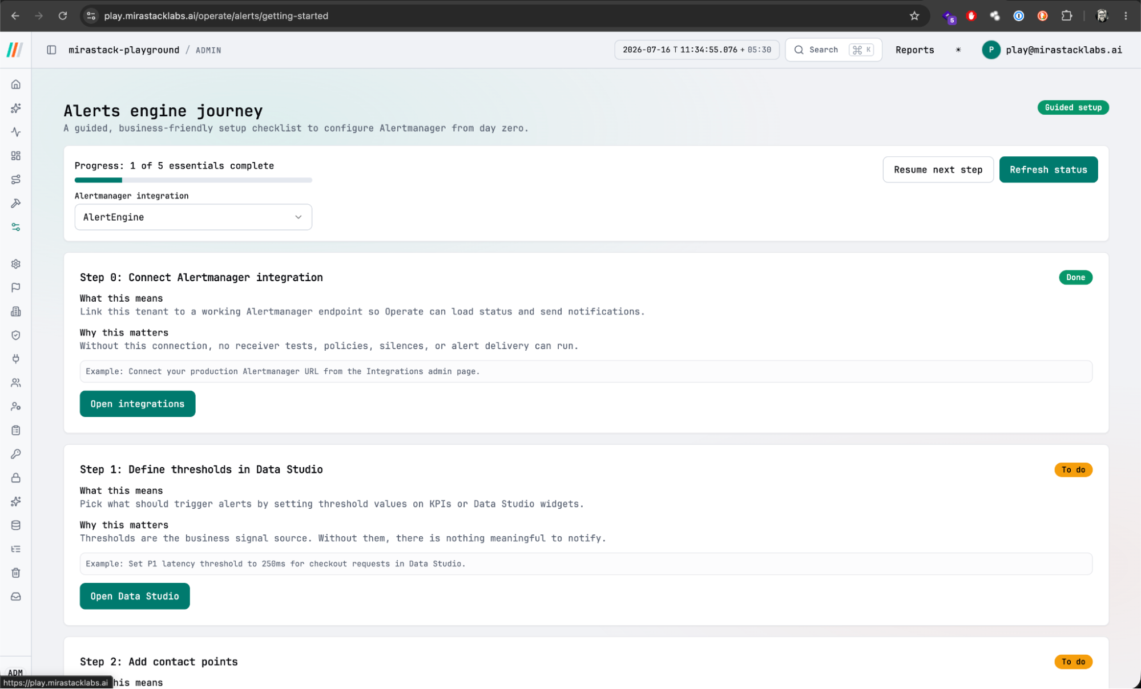Click the red stop-hand extension icon
The width and height of the screenshot is (1141, 689).
point(971,16)
